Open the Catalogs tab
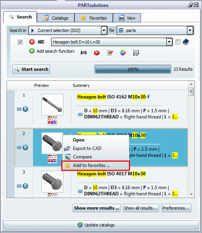The image size is (202, 233). [x=56, y=18]
